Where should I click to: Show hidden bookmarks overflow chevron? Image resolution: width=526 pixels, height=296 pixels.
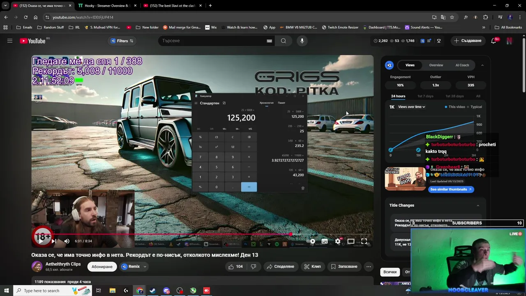(484, 28)
